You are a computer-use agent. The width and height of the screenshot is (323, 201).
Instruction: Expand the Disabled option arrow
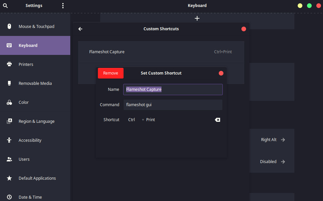[283, 162]
